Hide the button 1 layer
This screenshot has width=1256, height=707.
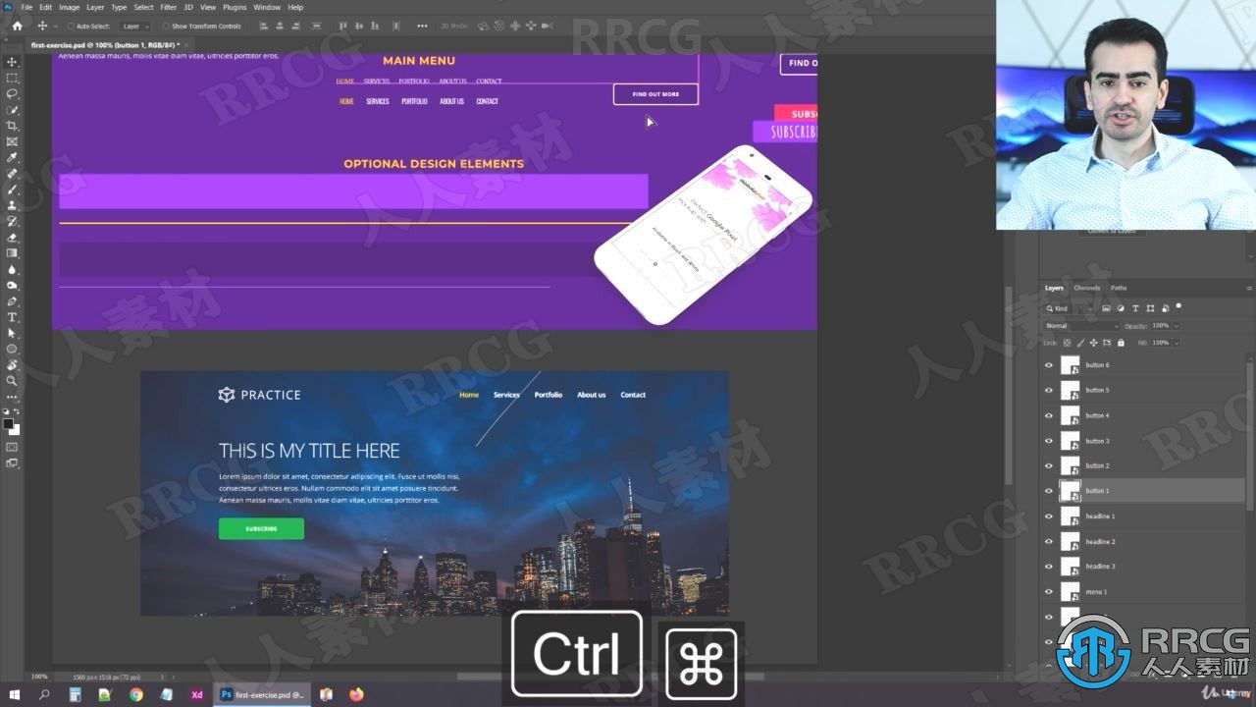1048,491
